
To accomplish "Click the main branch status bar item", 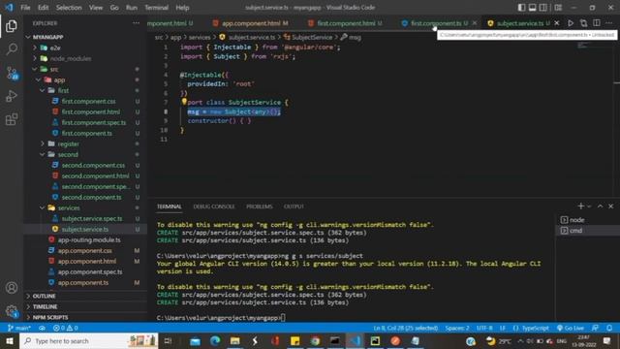I will [19, 328].
